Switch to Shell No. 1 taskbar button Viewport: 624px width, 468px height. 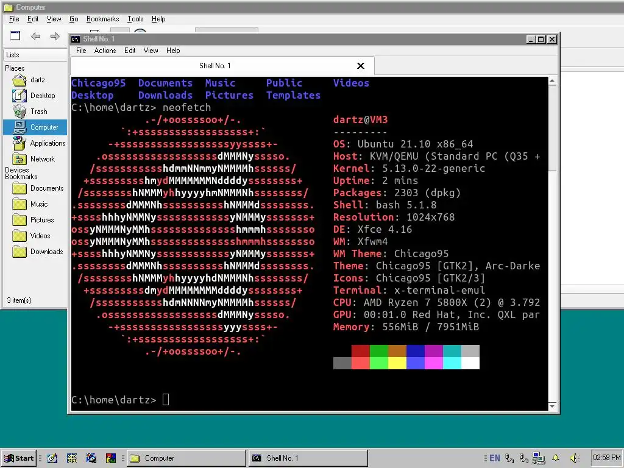(x=308, y=458)
